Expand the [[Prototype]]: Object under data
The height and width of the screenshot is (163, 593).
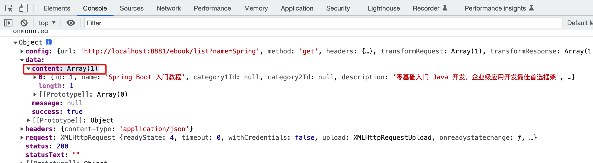point(28,120)
